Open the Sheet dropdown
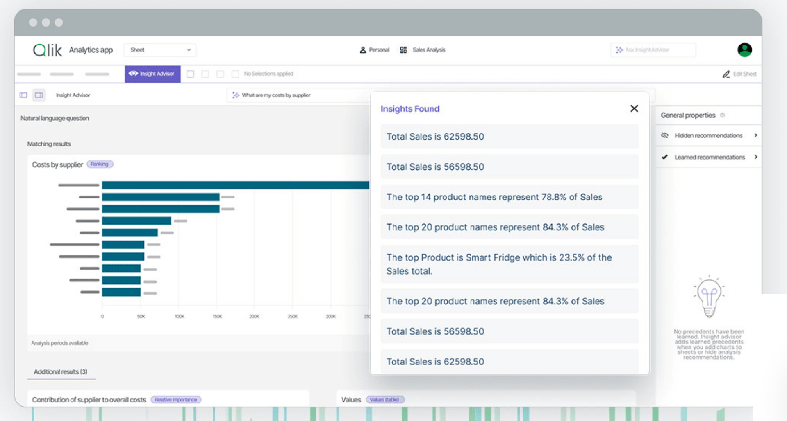Viewport: 787px width, 421px height. [160, 50]
